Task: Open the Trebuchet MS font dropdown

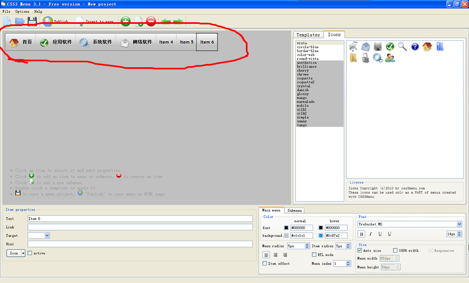Action: (x=459, y=224)
